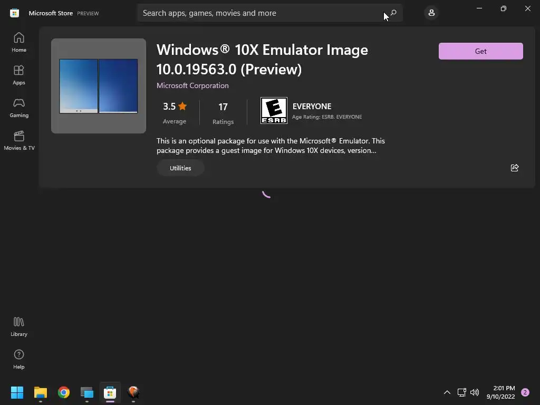The image size is (540, 405).
Task: Open Microsoft Corporation publisher link
Action: click(192, 85)
